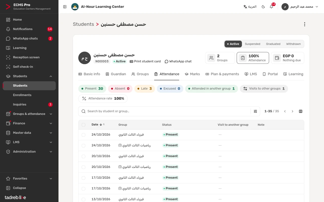Open the column visibility icon
Viewport: 324px width, 202px height.
coord(301,111)
